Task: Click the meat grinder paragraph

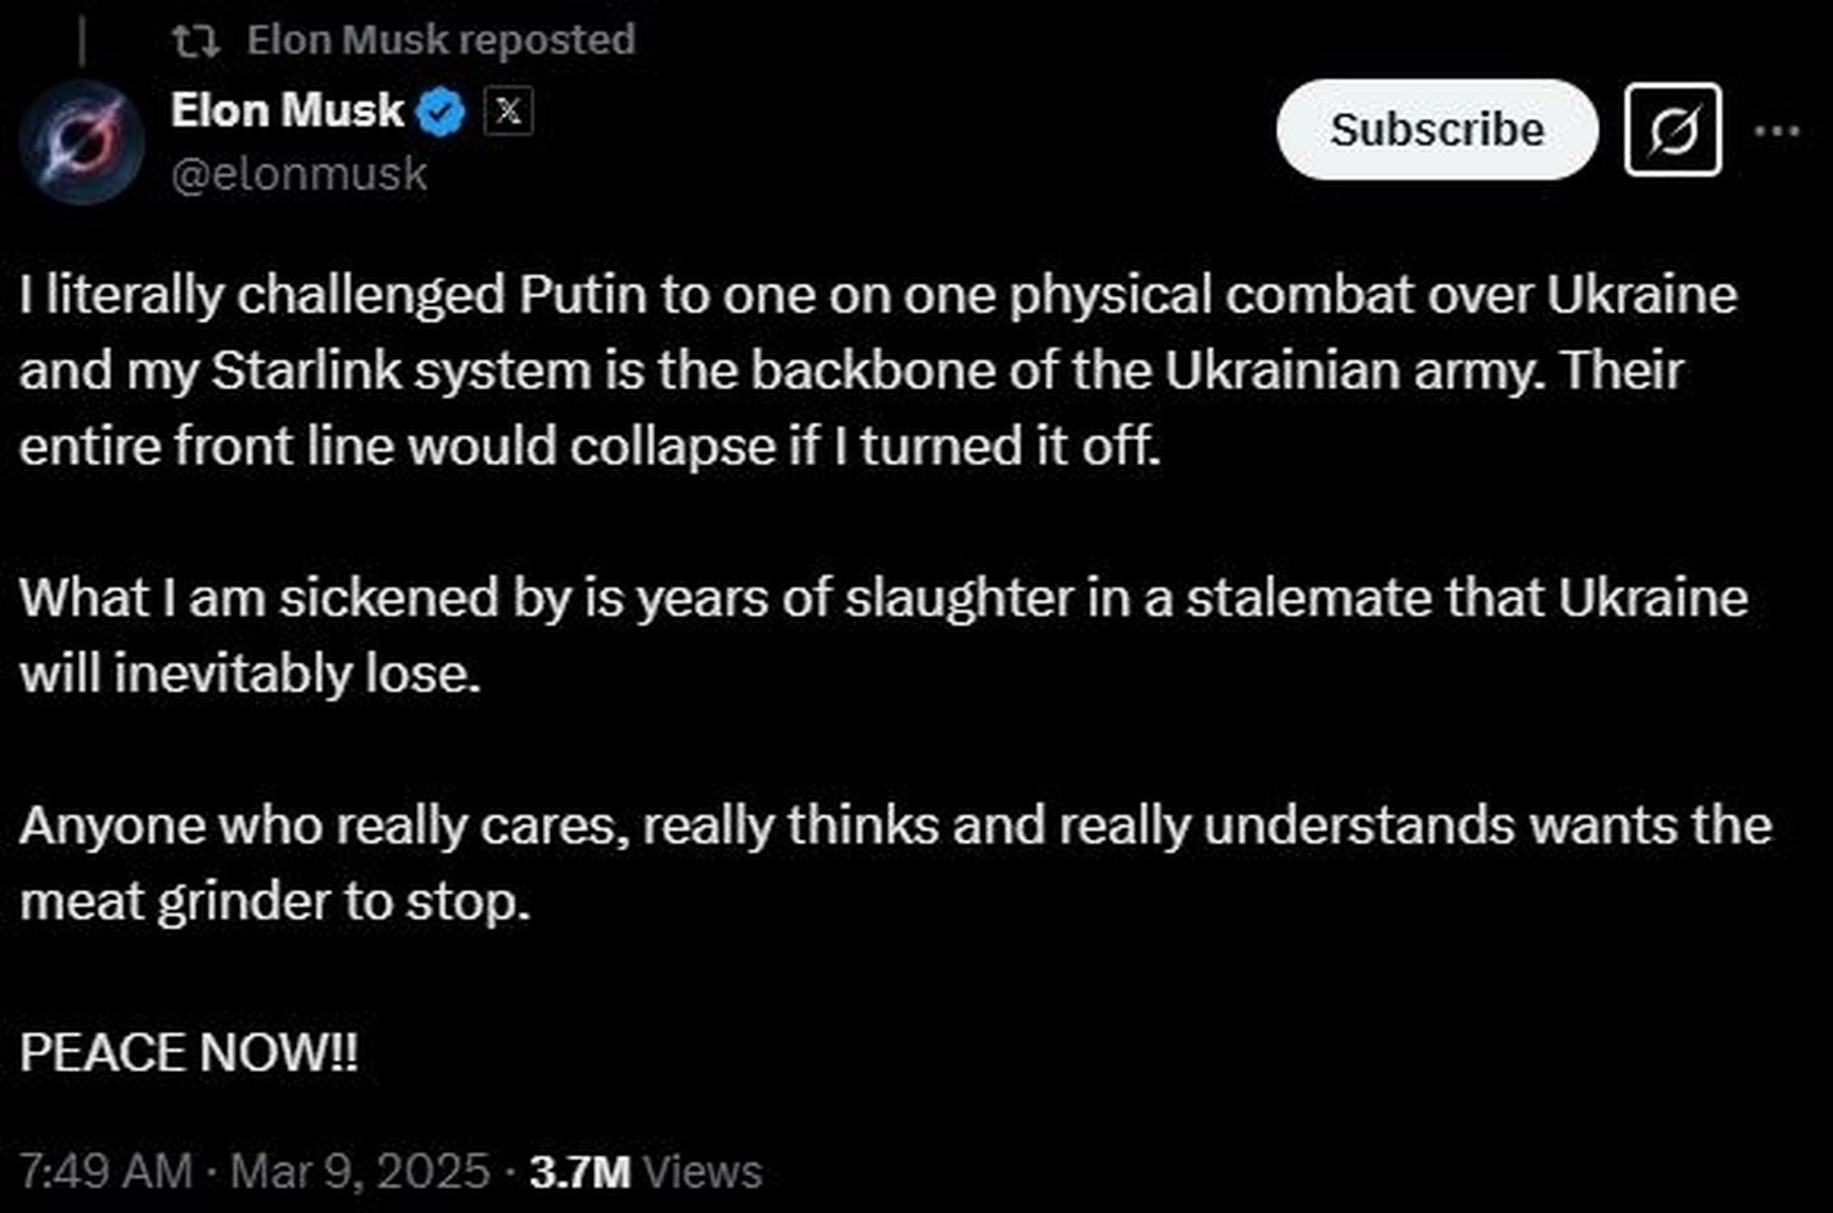Action: [895, 863]
